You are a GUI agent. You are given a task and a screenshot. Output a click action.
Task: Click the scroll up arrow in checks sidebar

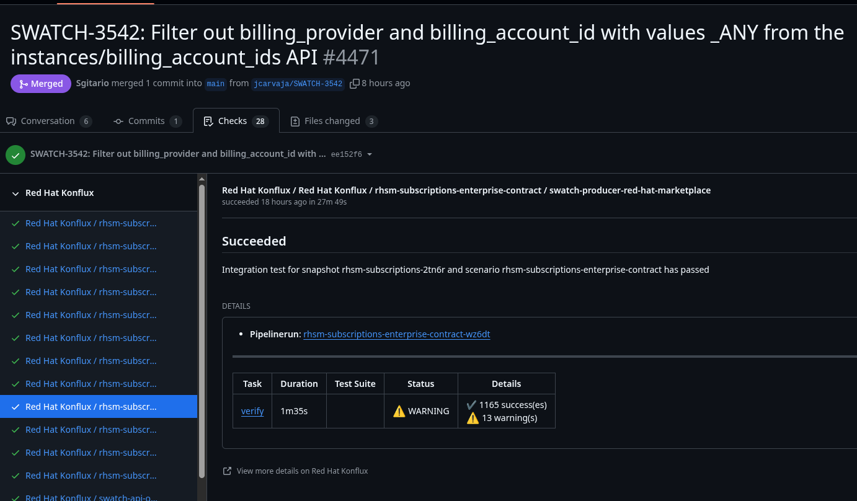point(202,179)
